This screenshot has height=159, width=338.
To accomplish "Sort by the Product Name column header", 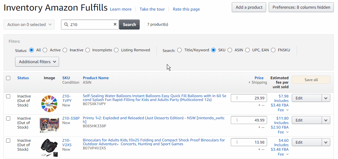I will (x=96, y=78).
